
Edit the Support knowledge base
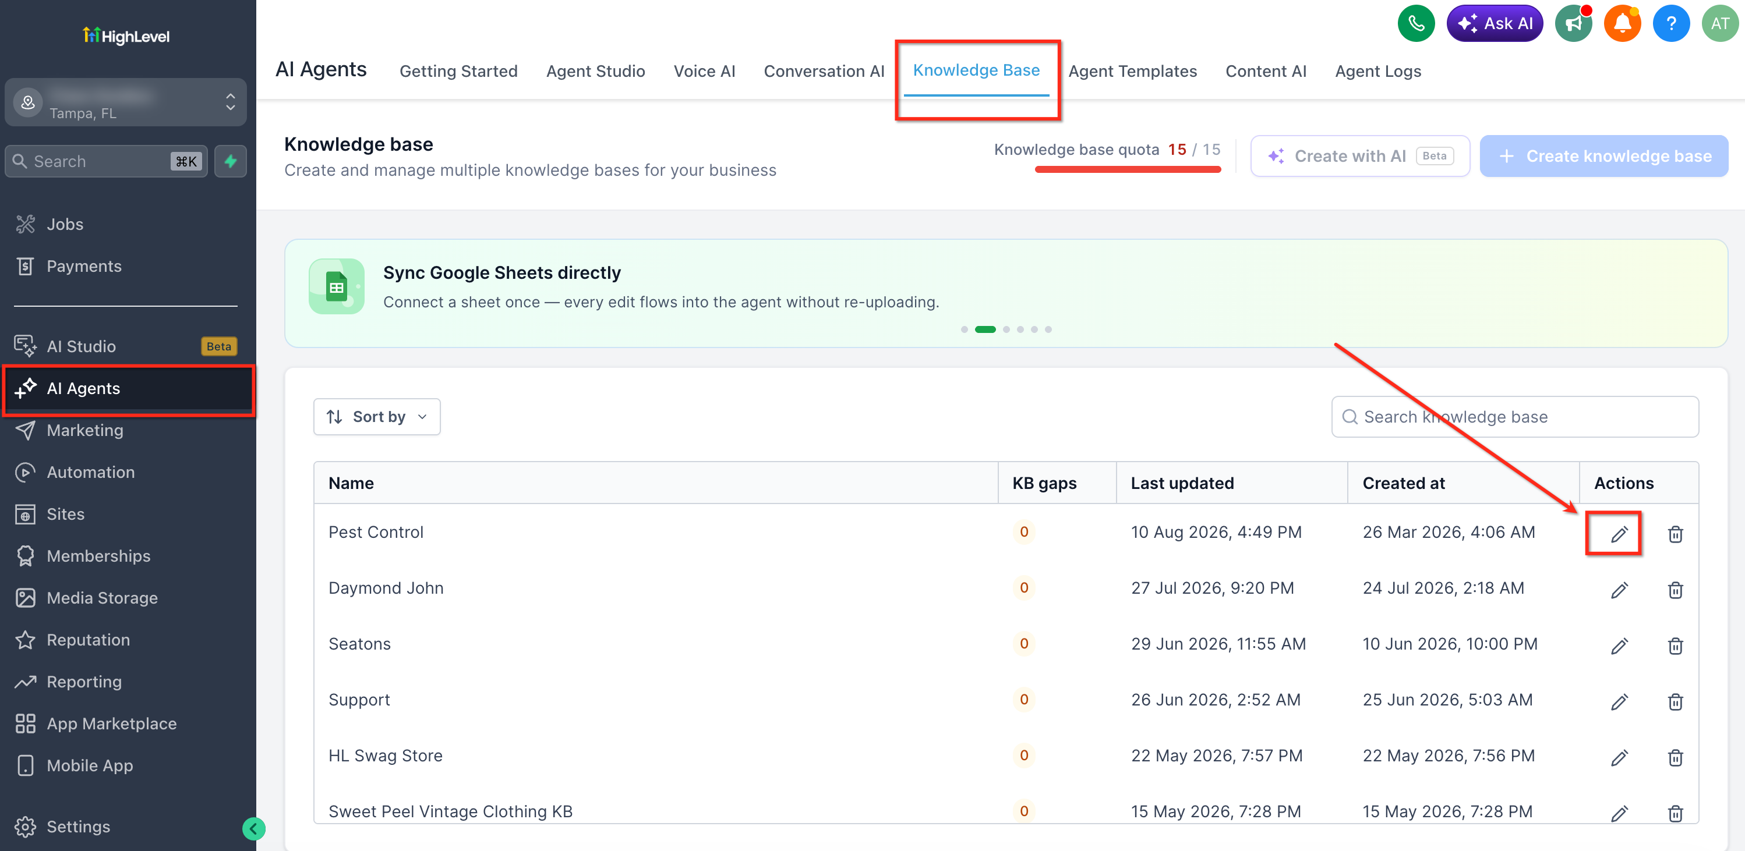(x=1619, y=701)
